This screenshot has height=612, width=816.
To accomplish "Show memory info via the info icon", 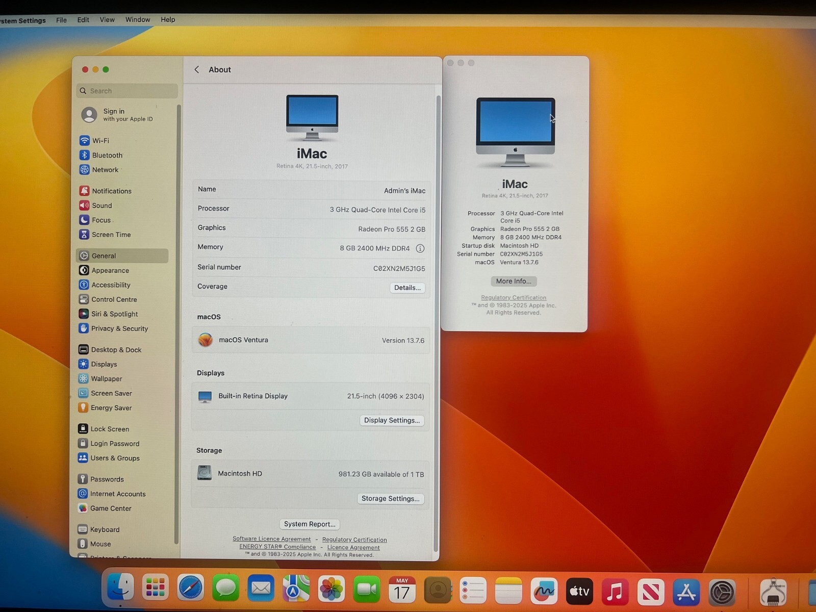I will [420, 248].
